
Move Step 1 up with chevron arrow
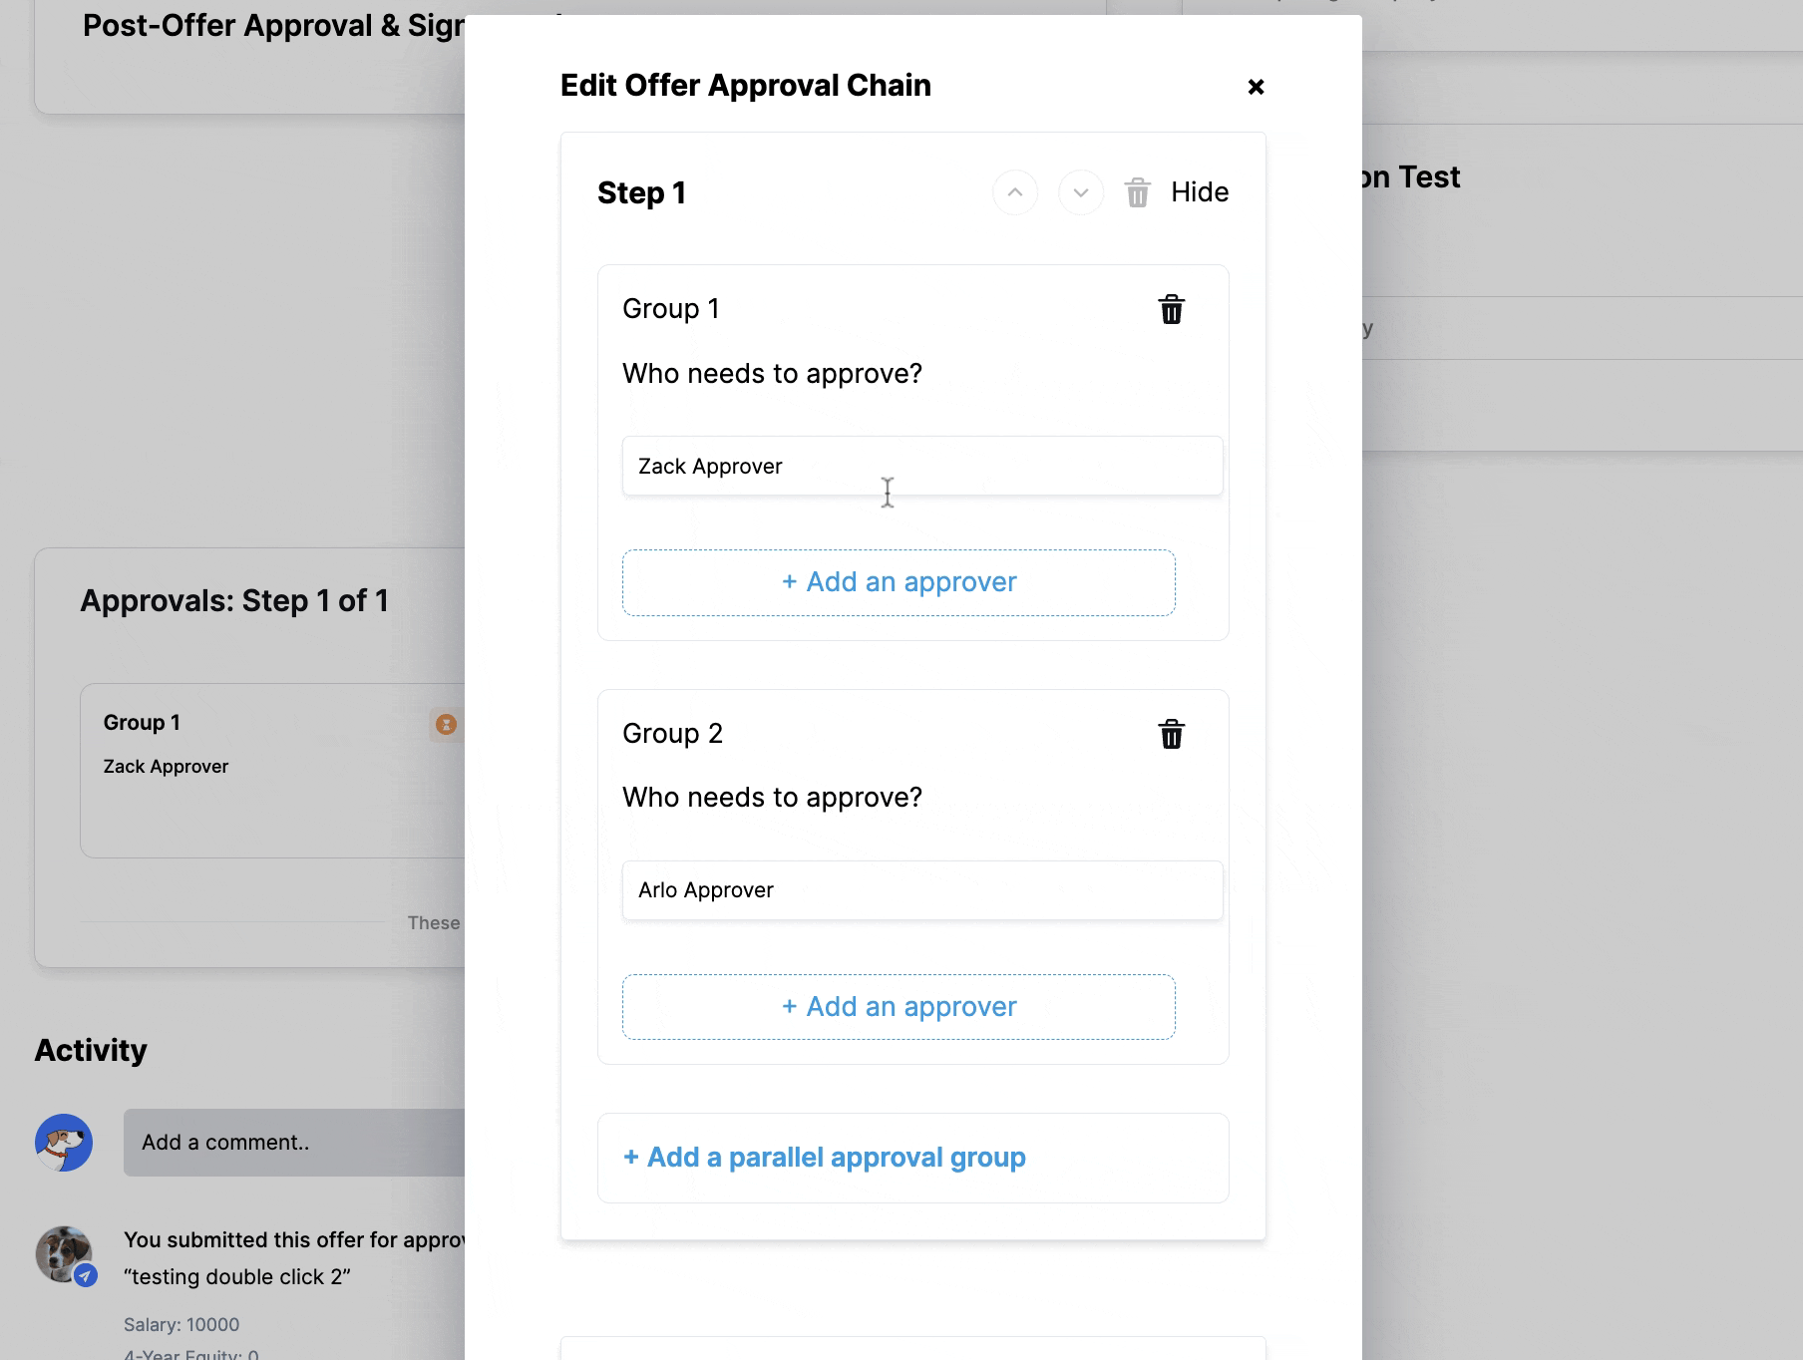[x=1015, y=192]
